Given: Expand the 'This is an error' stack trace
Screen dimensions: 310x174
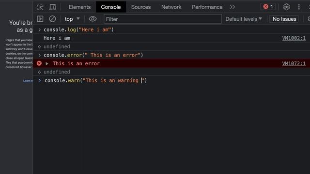Looking at the screenshot, I should (x=47, y=63).
